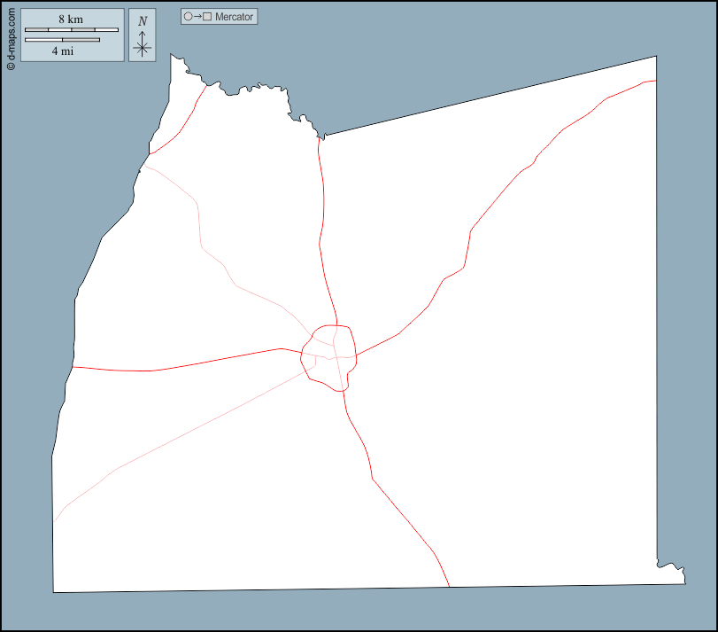Click the north arrow compass icon

pyautogui.click(x=142, y=35)
